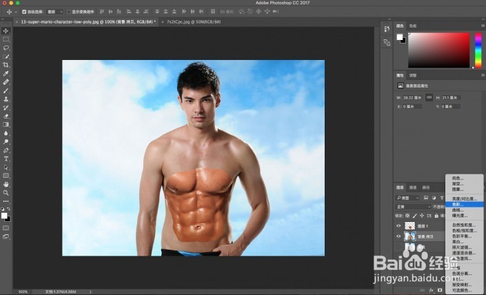Screen dimensions: 486x295
Task: Open the Properties panel flyout menu
Action: [x=483, y=75]
